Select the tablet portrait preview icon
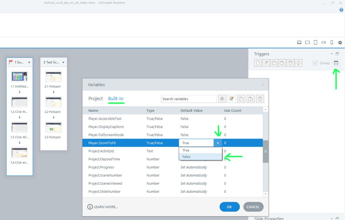This screenshot has width=345, height=220. 316,42
